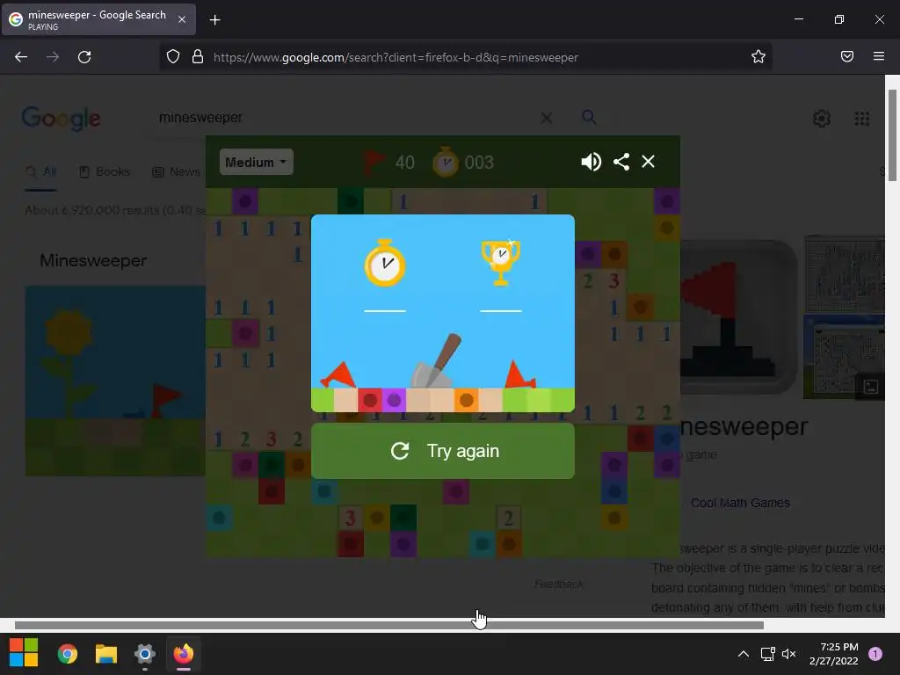Open the notification center badge

point(875,654)
